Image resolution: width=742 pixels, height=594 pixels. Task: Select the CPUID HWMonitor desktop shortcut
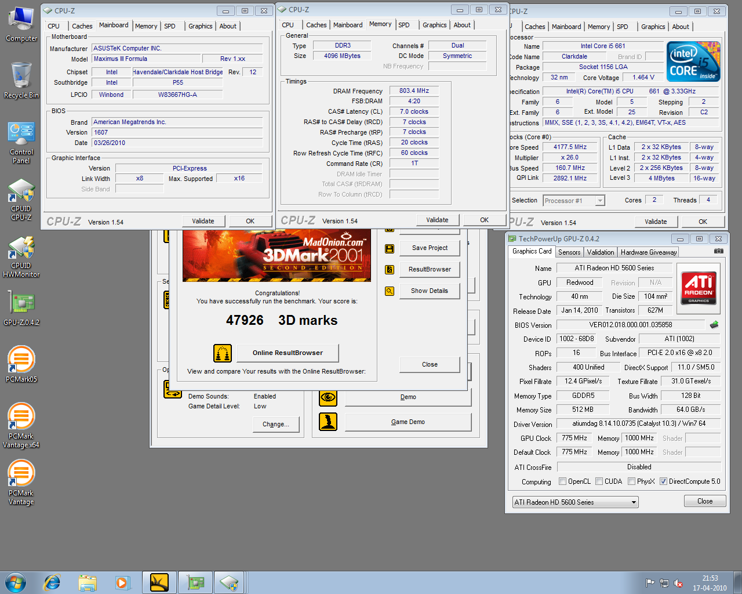[21, 256]
